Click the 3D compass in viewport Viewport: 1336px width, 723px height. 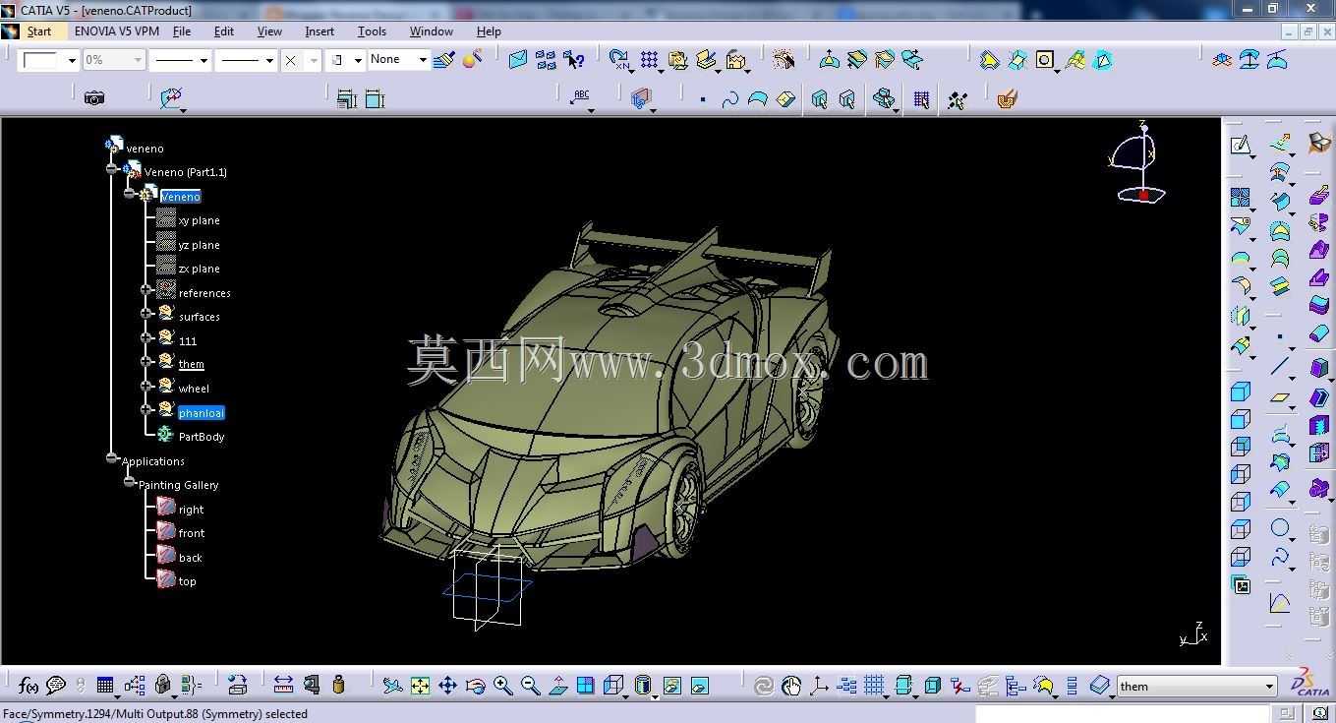coord(1140,162)
